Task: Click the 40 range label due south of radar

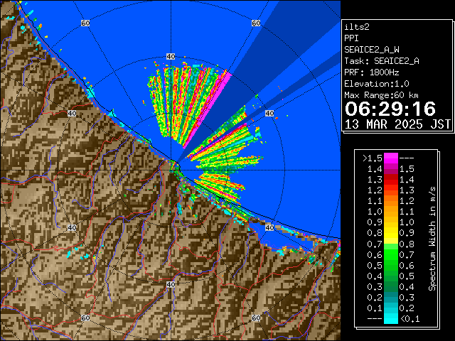Action: click(171, 284)
